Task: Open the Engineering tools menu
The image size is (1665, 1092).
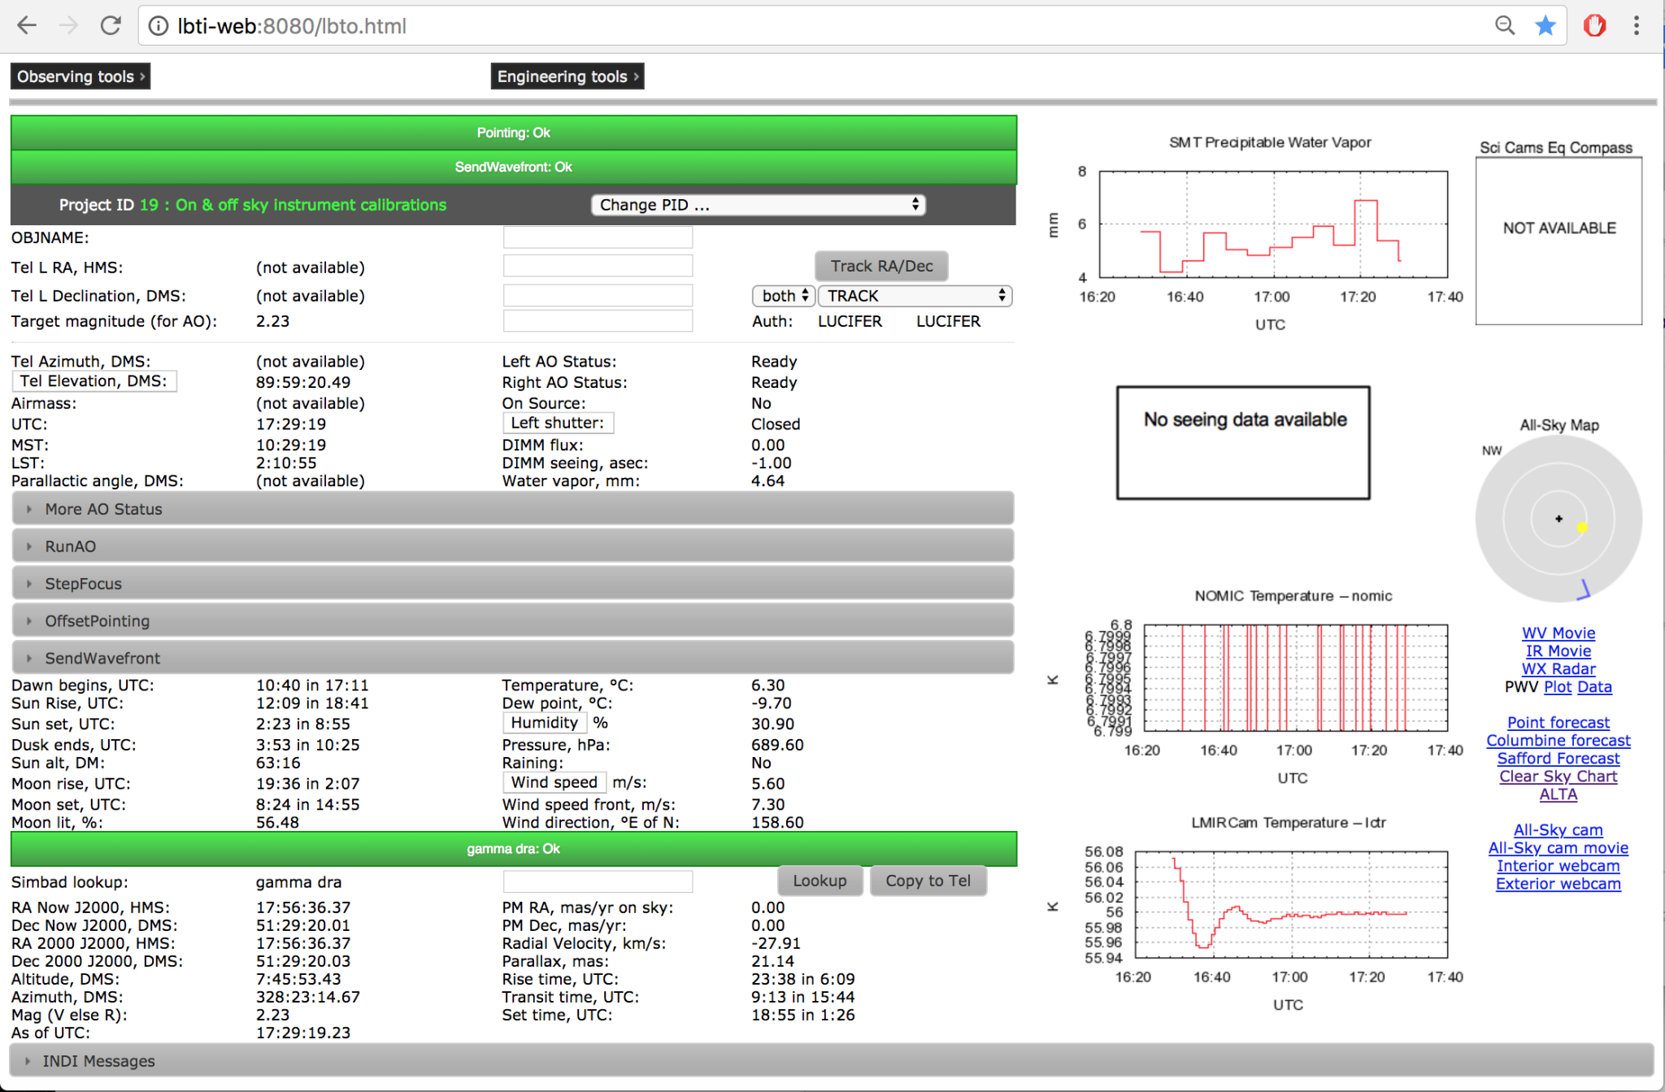Action: tap(567, 76)
